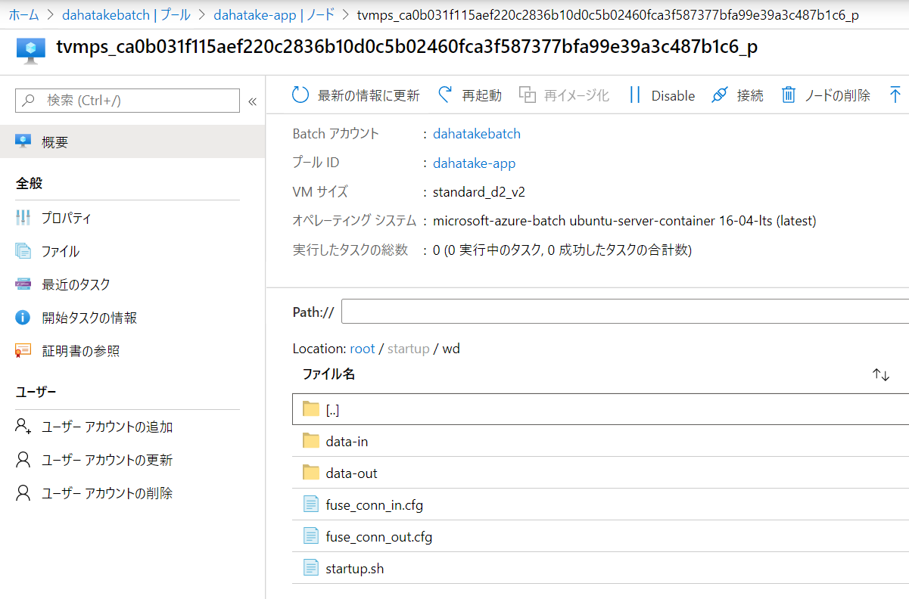This screenshot has height=599, width=909.
Task: Open the dahatakebatch Batch account link
Action: coord(477,134)
